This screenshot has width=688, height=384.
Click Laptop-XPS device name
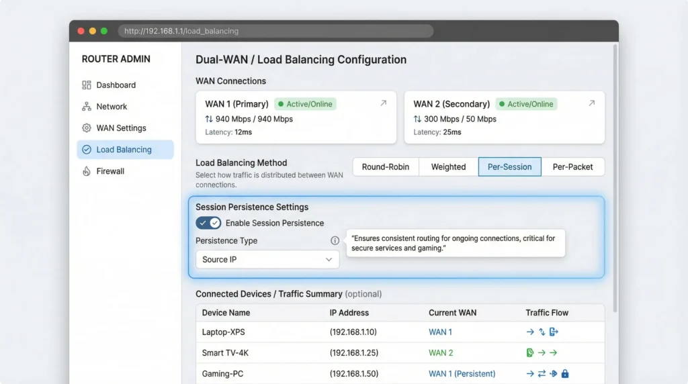point(223,332)
